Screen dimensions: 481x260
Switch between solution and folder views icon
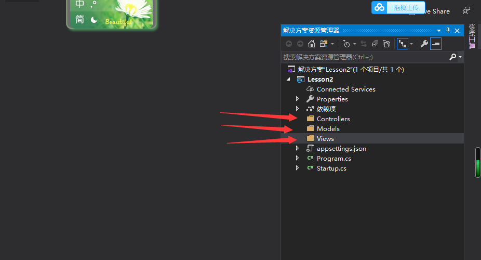pyautogui.click(x=324, y=44)
